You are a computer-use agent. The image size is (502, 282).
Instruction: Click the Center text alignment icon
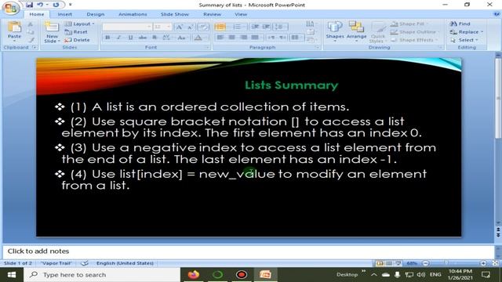[232, 38]
